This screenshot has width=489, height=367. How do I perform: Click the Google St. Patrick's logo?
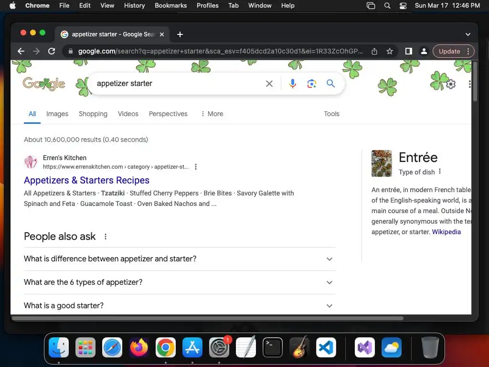click(44, 84)
